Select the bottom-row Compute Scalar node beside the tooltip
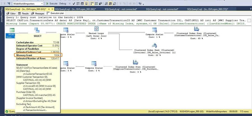This screenshot has width=252, height=116. [x=66, y=63]
